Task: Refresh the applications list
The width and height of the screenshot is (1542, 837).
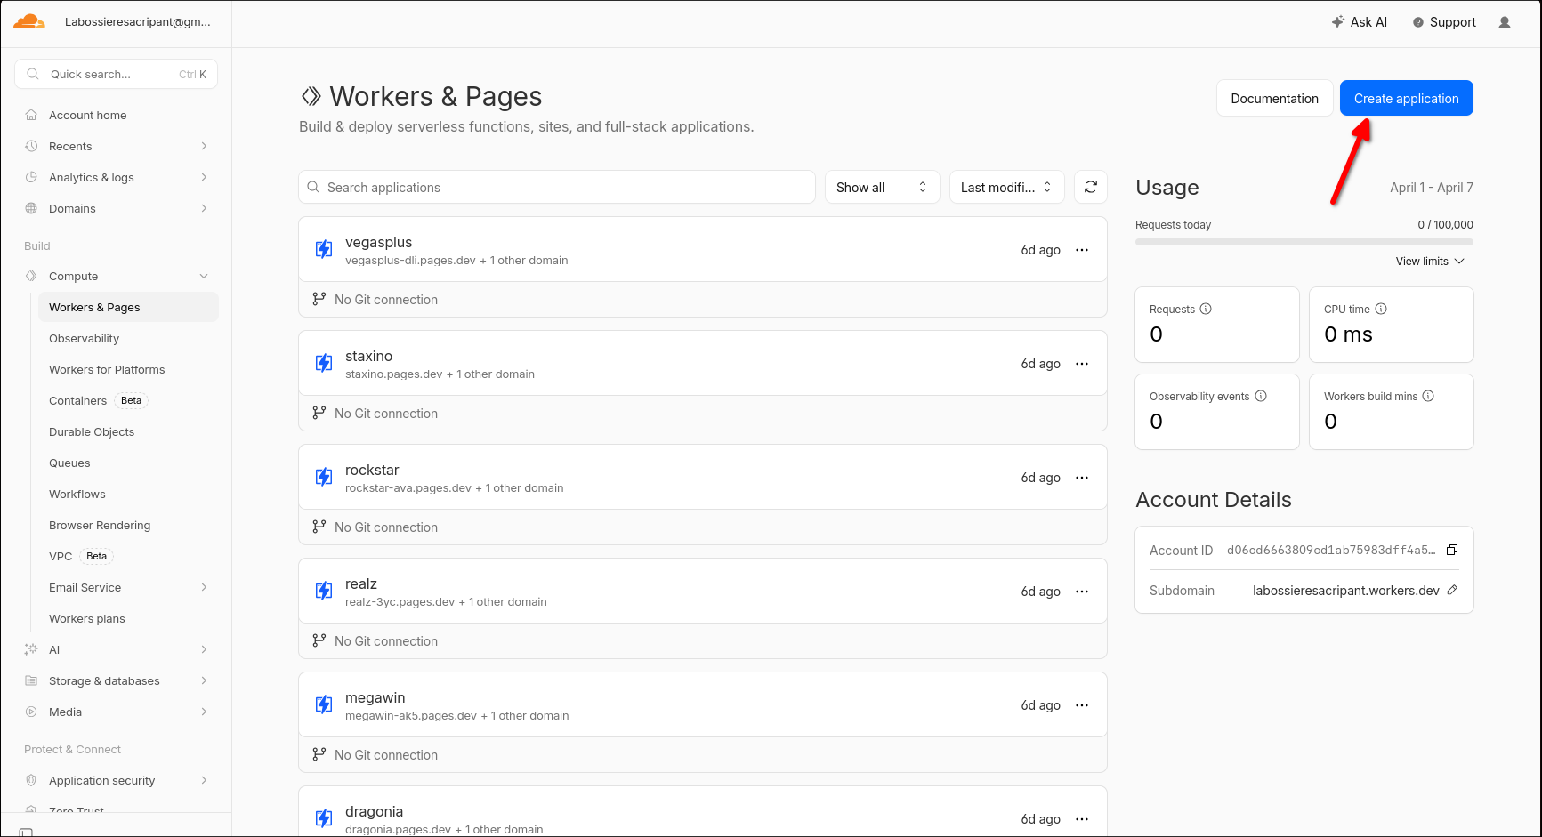Action: [x=1090, y=187]
